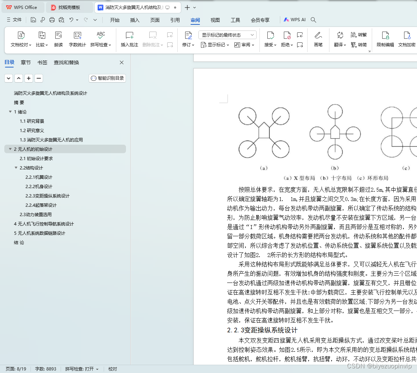Insert a comment with 插入批注

(x=129, y=39)
